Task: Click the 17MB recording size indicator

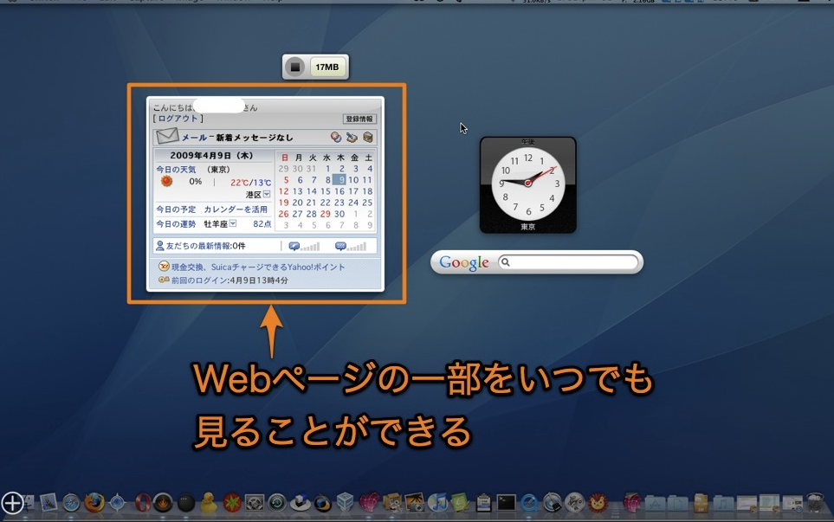Action: pos(327,67)
